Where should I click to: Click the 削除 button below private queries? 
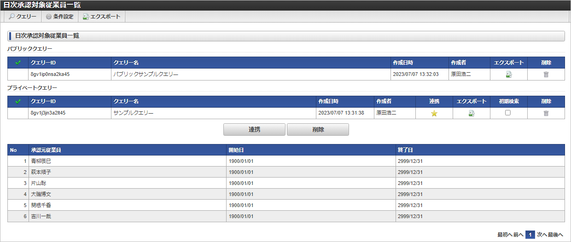click(318, 130)
